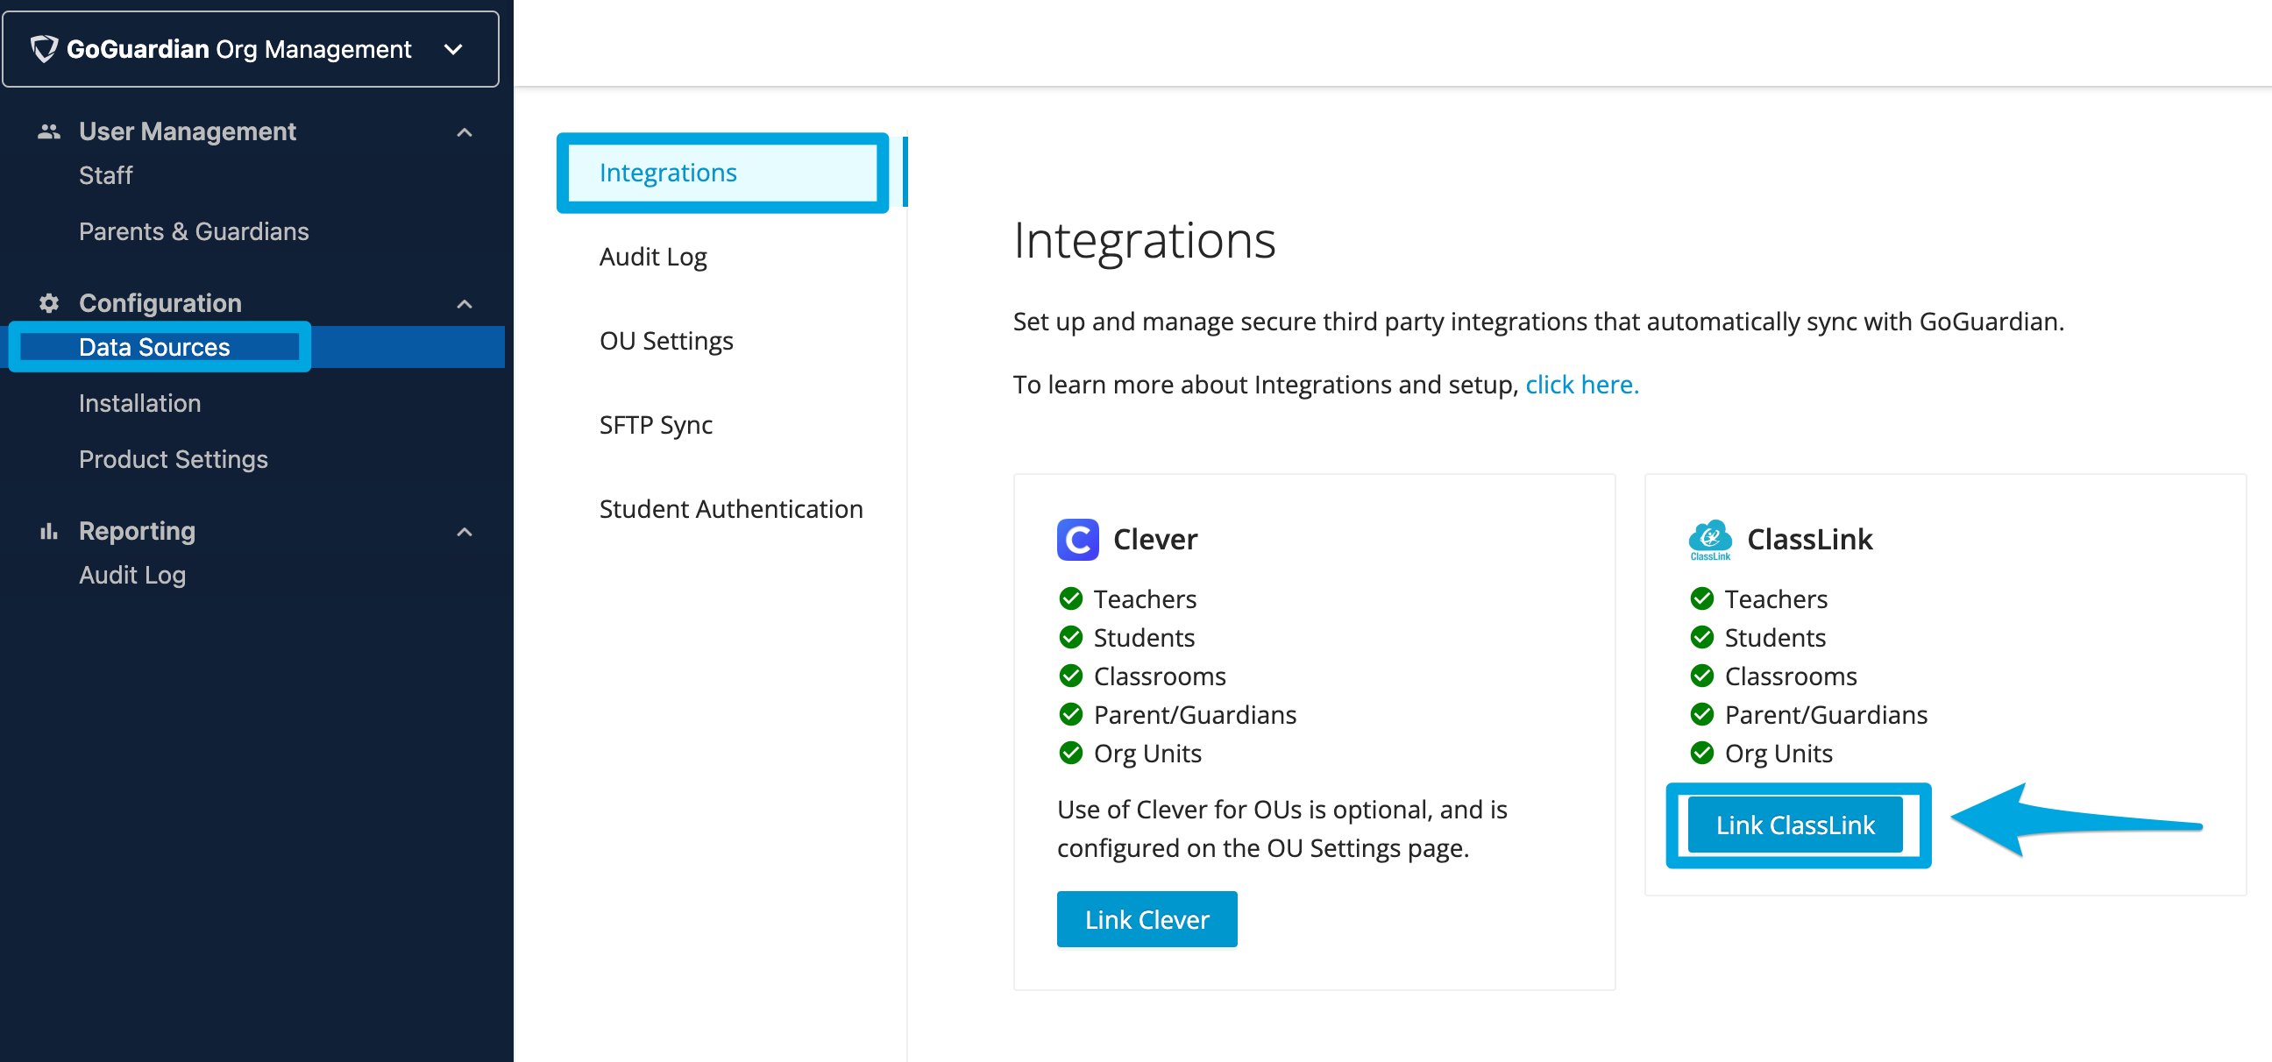This screenshot has height=1062, width=2272.
Task: Collapse the User Management section
Action: 464,132
